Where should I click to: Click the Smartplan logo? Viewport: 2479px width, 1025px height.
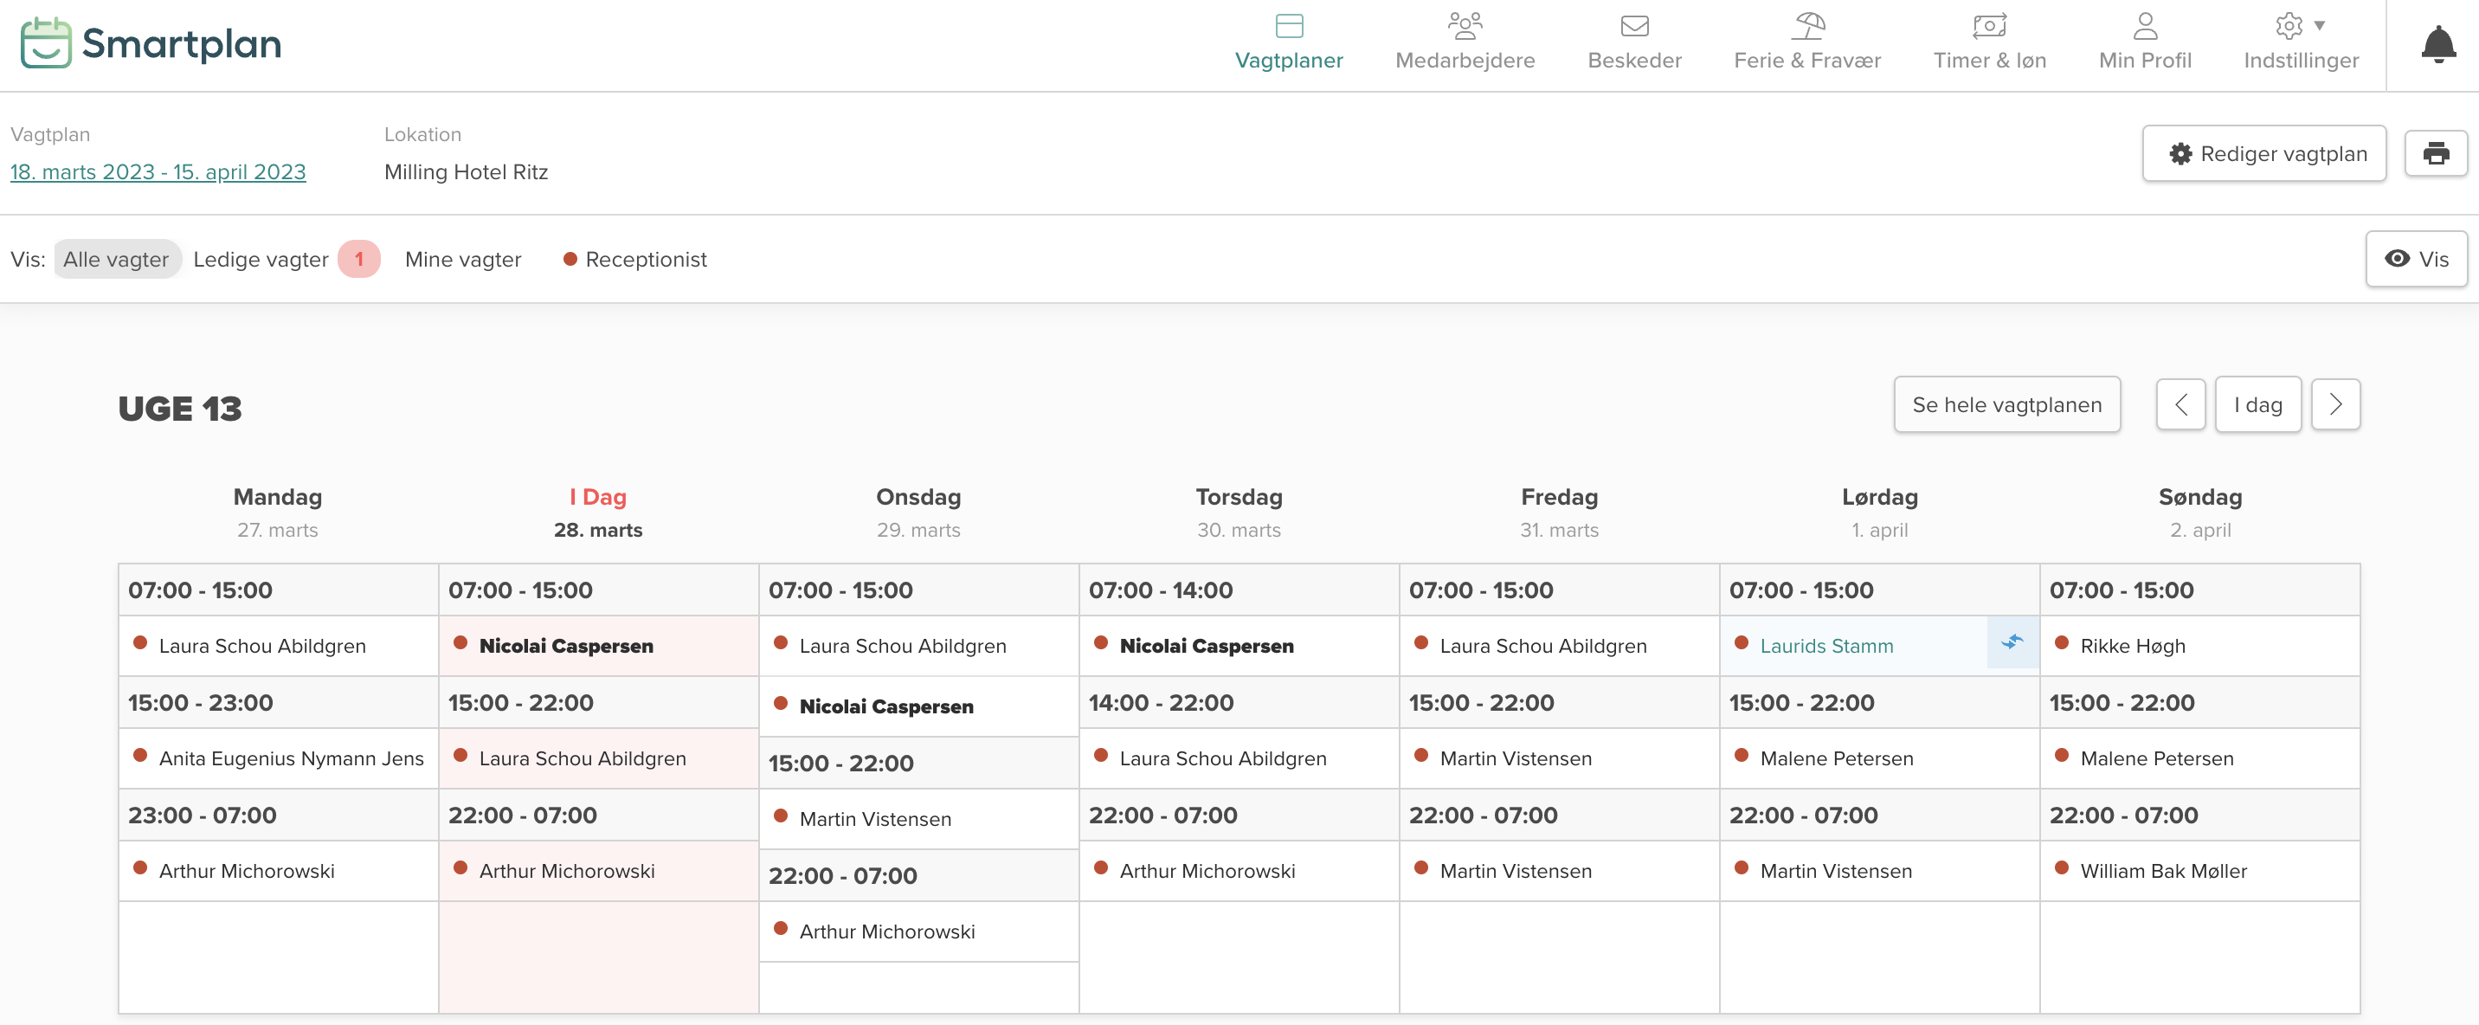tap(150, 42)
